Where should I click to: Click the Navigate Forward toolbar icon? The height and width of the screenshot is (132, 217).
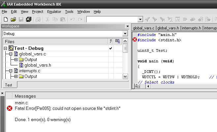[208, 19]
